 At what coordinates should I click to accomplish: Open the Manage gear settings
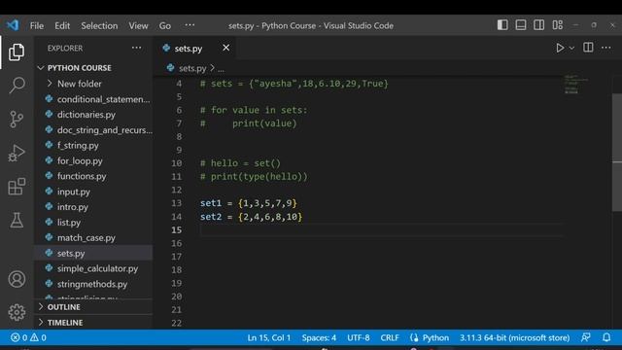point(17,312)
